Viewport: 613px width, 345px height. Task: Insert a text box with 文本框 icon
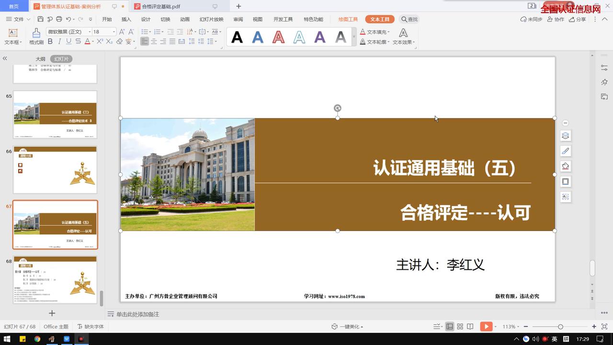13,36
